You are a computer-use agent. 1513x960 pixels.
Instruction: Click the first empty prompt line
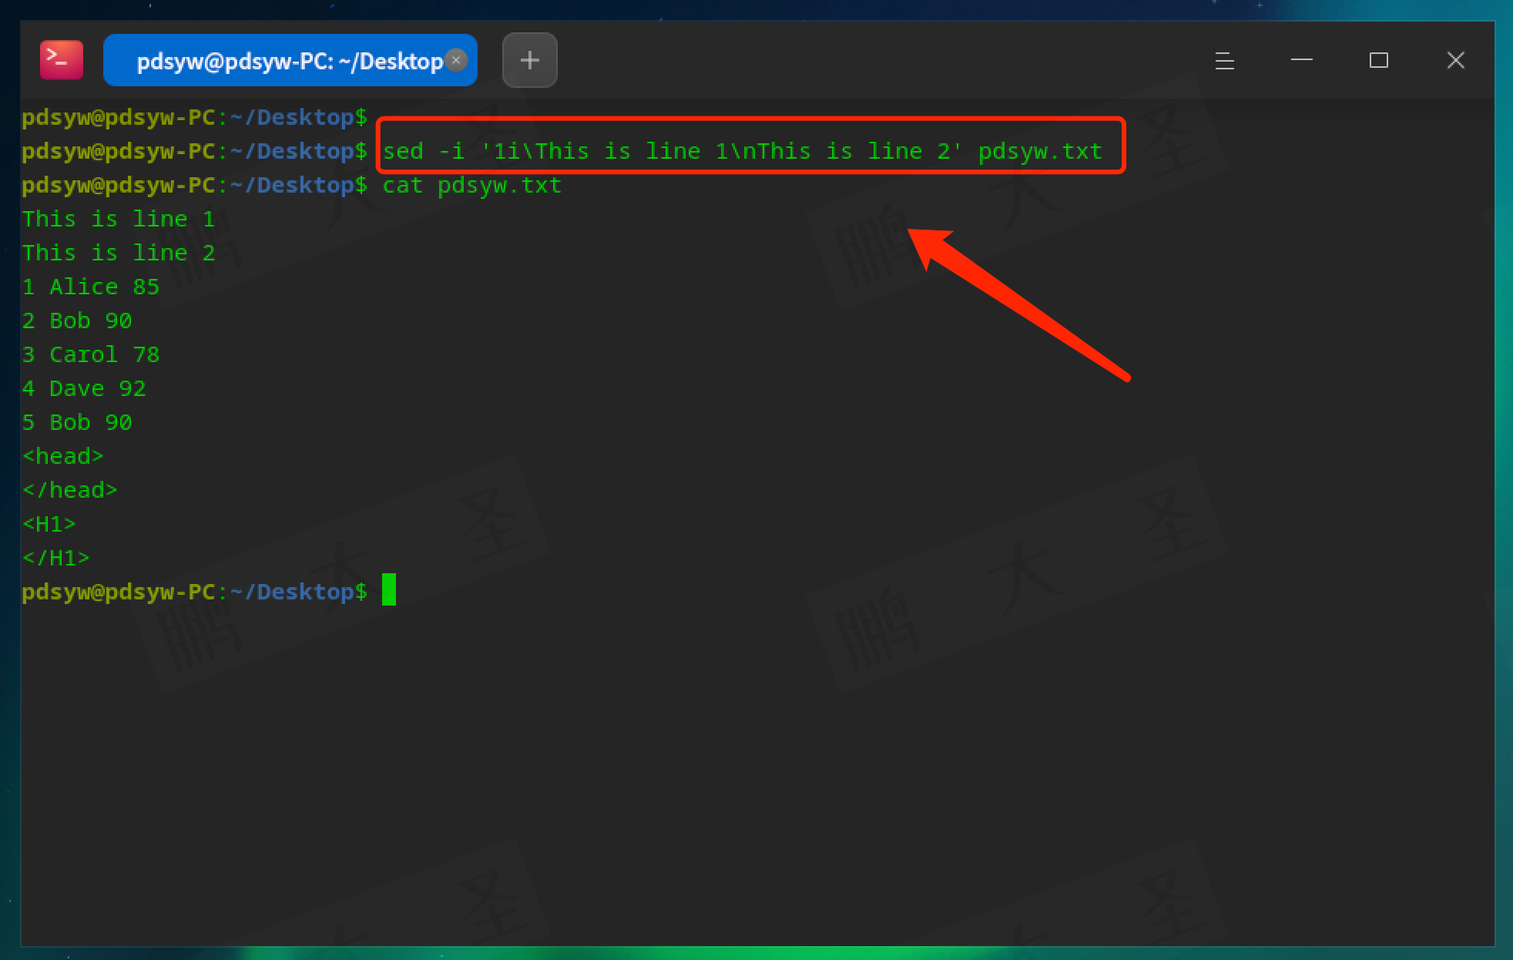tap(194, 117)
